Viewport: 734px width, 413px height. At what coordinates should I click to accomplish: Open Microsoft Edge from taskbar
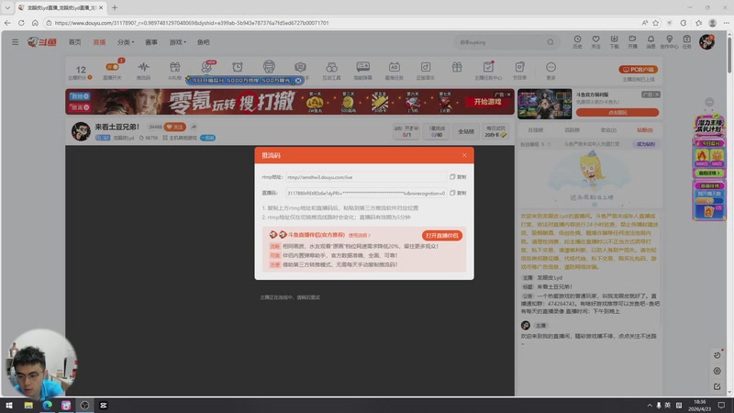tap(48, 405)
